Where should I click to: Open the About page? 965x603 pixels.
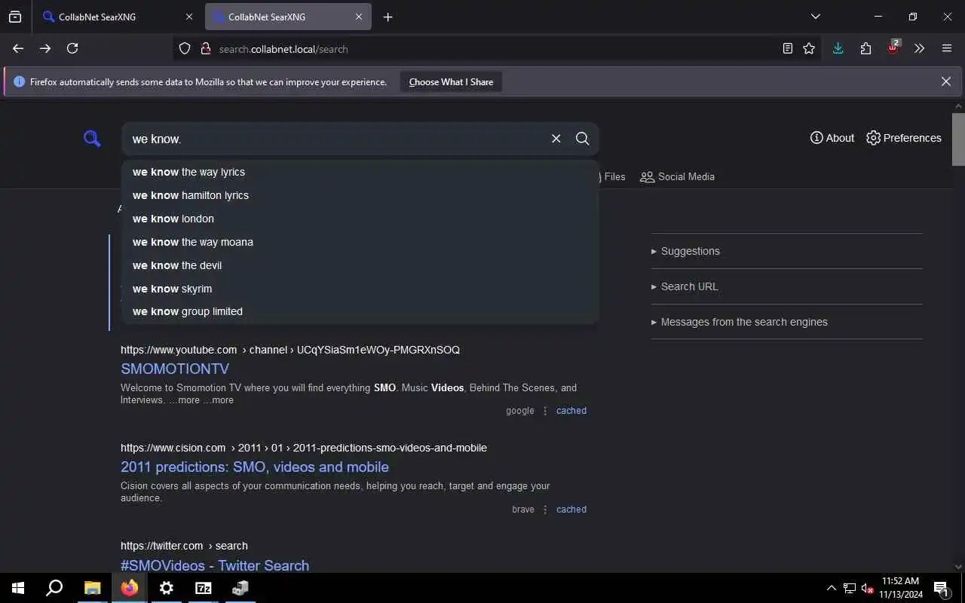832,138
